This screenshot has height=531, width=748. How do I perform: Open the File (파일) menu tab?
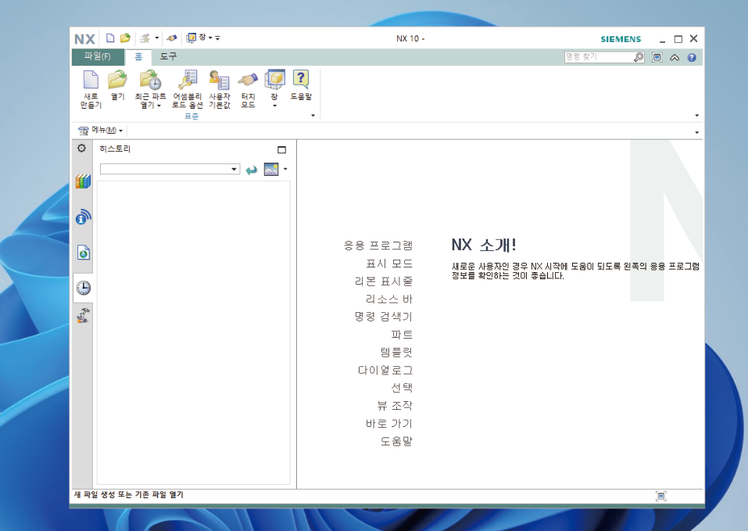pyautogui.click(x=98, y=56)
